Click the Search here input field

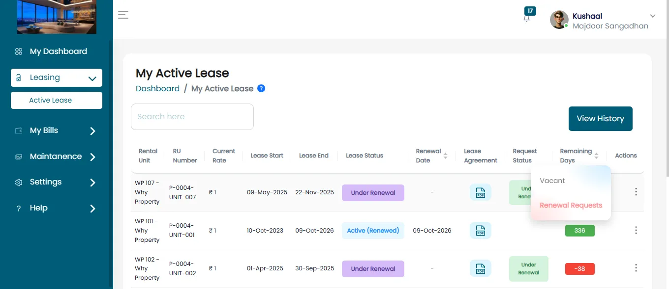[x=192, y=117]
